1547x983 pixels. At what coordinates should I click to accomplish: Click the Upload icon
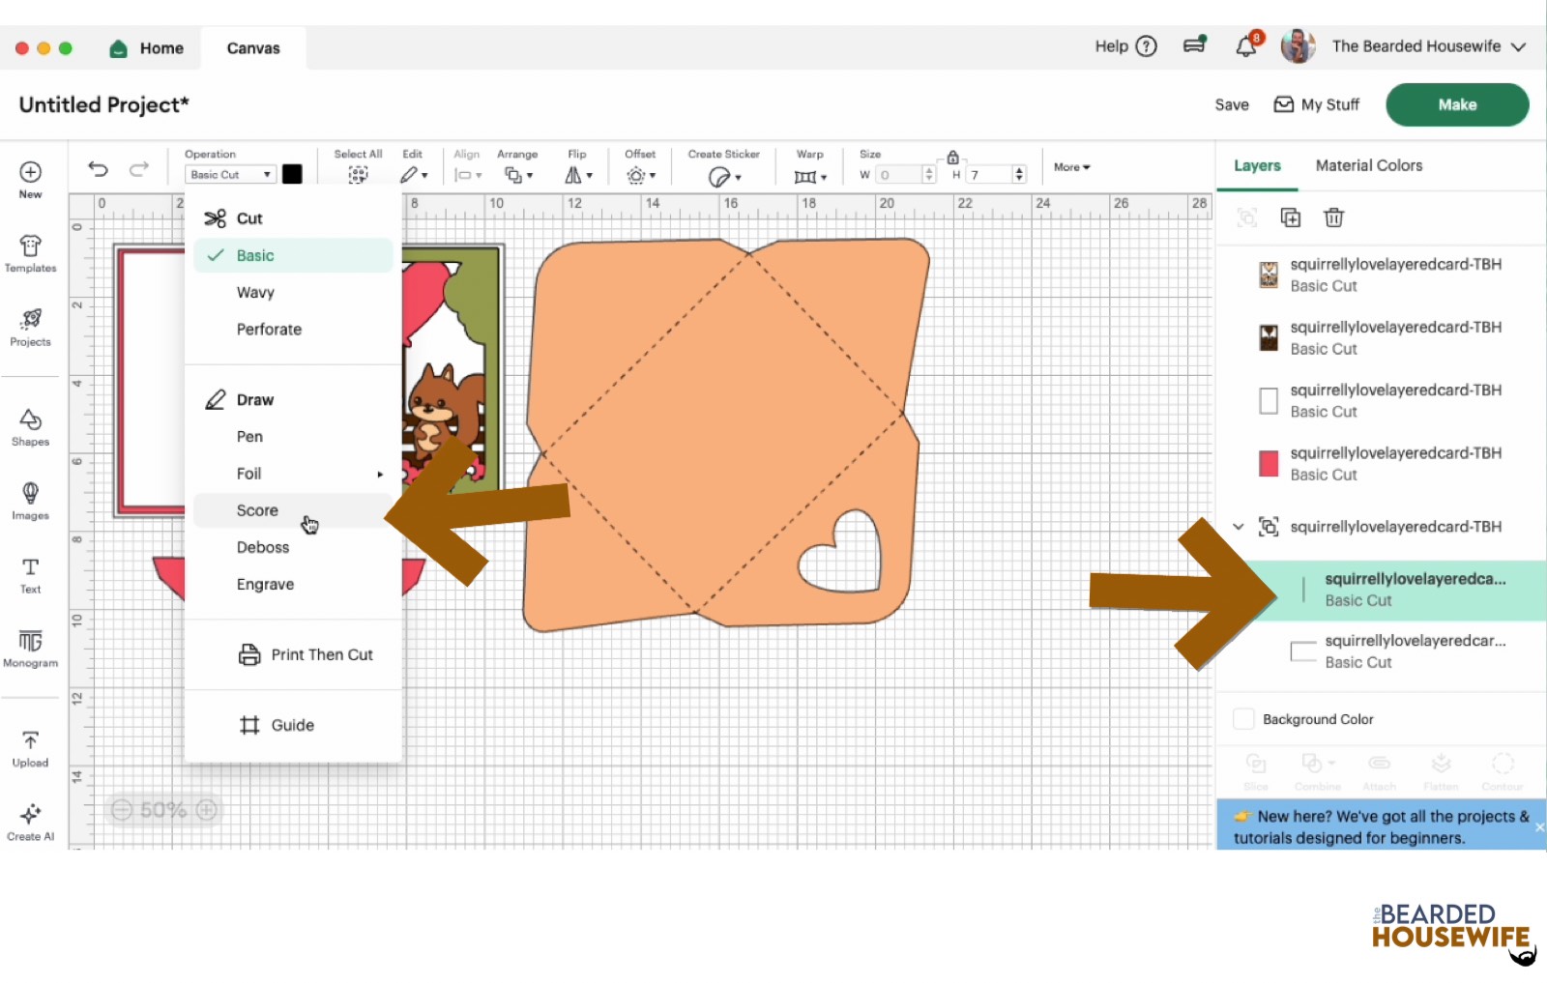(30, 748)
